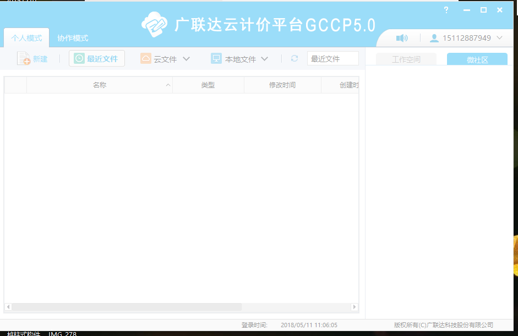Screen dimensions: 518x336
Task: Click the new file document icon
Action: click(24, 58)
